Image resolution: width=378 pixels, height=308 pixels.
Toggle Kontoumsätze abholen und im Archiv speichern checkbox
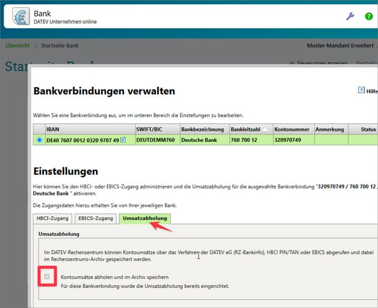tap(47, 276)
